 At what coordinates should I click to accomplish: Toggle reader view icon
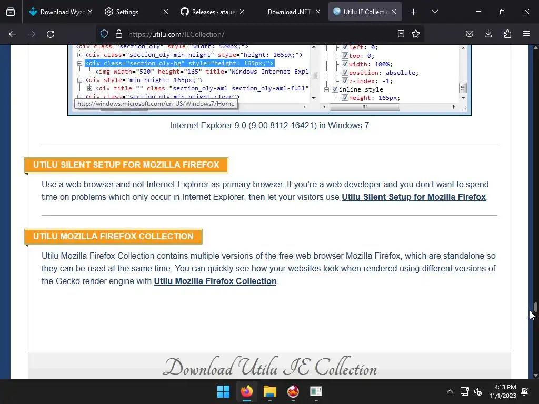point(401,34)
